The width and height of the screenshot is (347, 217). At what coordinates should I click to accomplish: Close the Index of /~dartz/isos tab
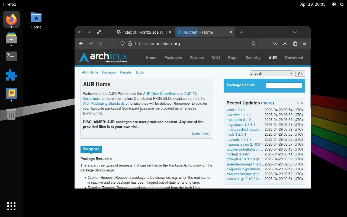coord(170,32)
